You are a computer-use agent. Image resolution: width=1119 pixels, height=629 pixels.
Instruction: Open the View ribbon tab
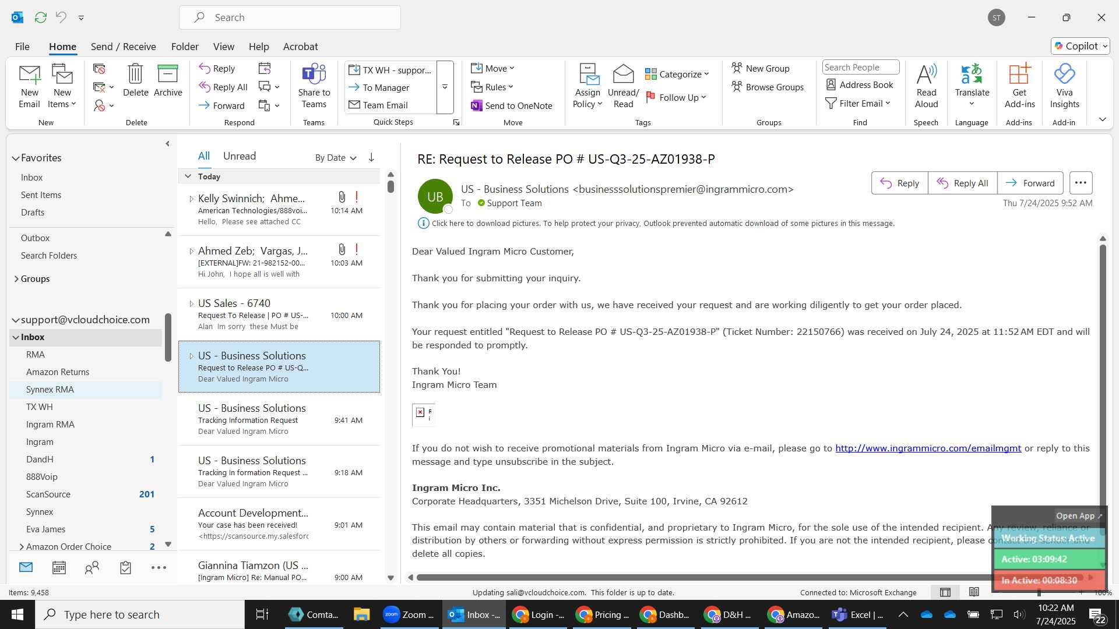223,47
